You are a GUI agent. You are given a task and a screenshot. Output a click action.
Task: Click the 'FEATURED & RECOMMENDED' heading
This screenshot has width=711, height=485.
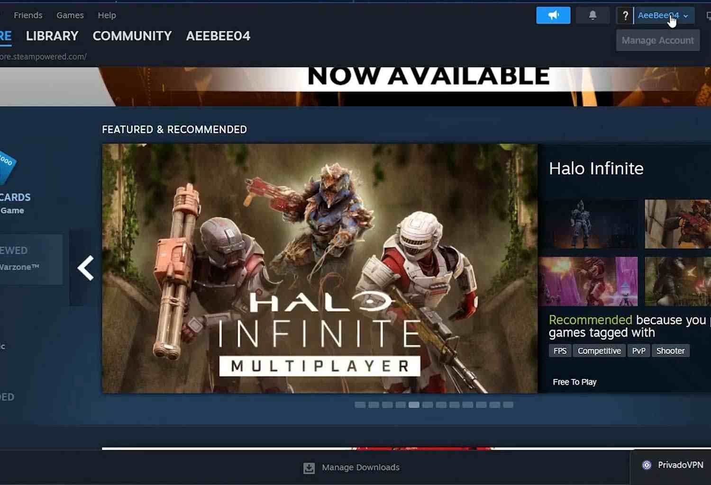pyautogui.click(x=174, y=130)
